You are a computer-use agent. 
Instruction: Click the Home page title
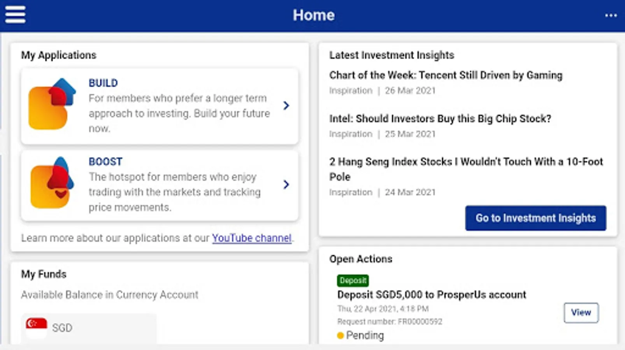[x=314, y=15]
